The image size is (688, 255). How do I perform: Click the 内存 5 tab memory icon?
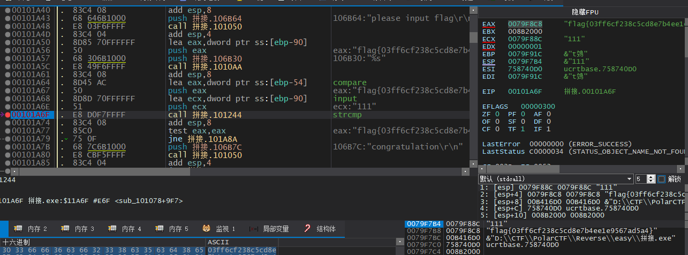click(x=160, y=229)
